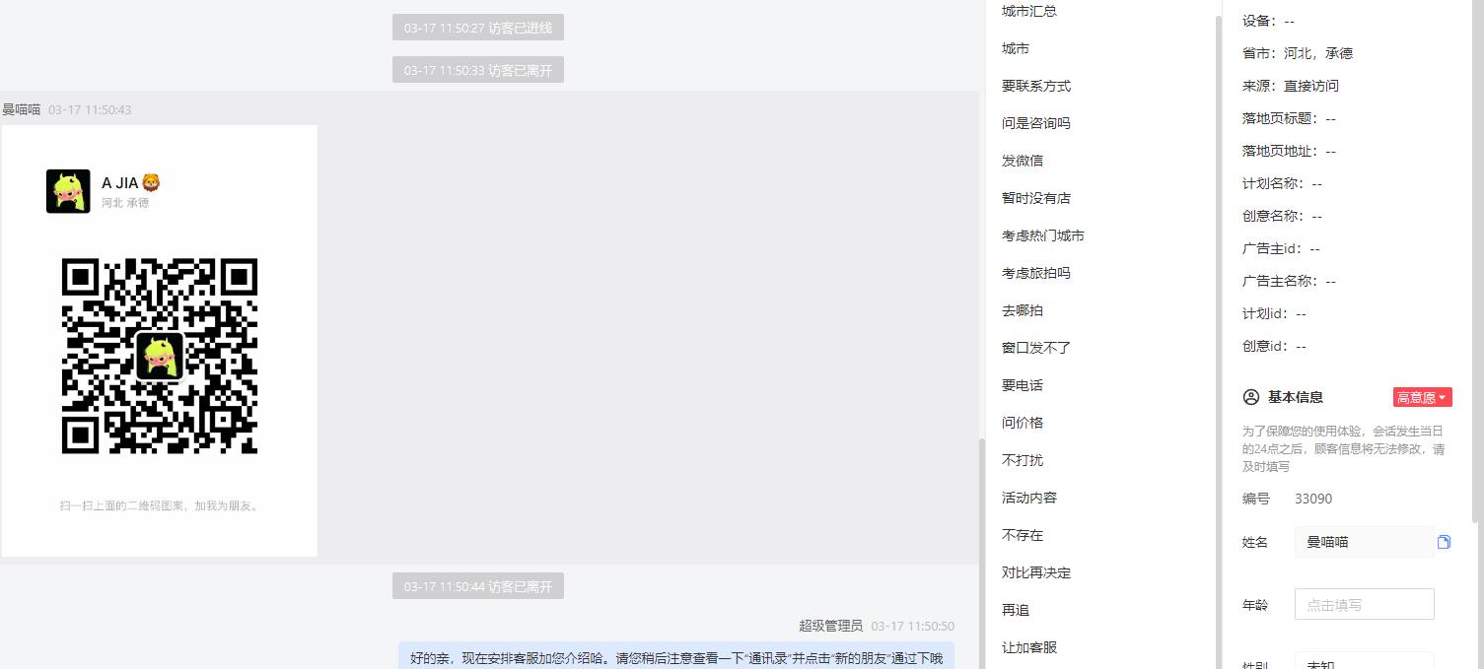The image size is (1484, 669).
Task: Click the A JIA name in the card
Action: click(131, 182)
